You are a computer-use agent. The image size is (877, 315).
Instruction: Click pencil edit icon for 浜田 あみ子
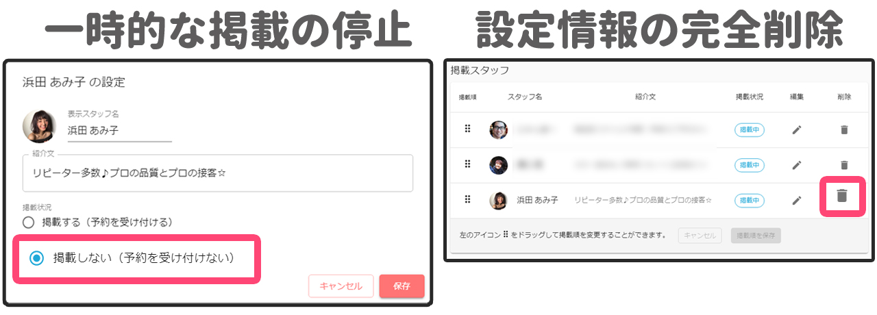pos(796,201)
